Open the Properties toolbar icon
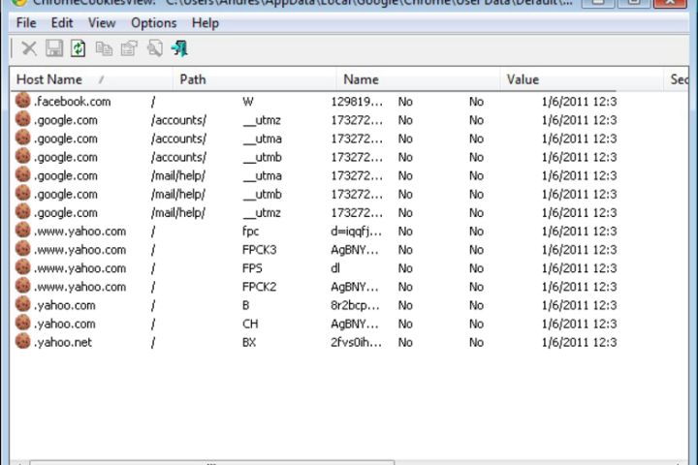The image size is (698, 465). (130, 48)
